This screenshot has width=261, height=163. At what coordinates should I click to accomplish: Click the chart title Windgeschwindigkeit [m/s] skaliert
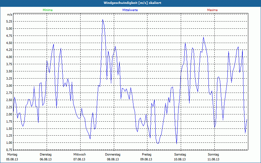pyautogui.click(x=132, y=3)
